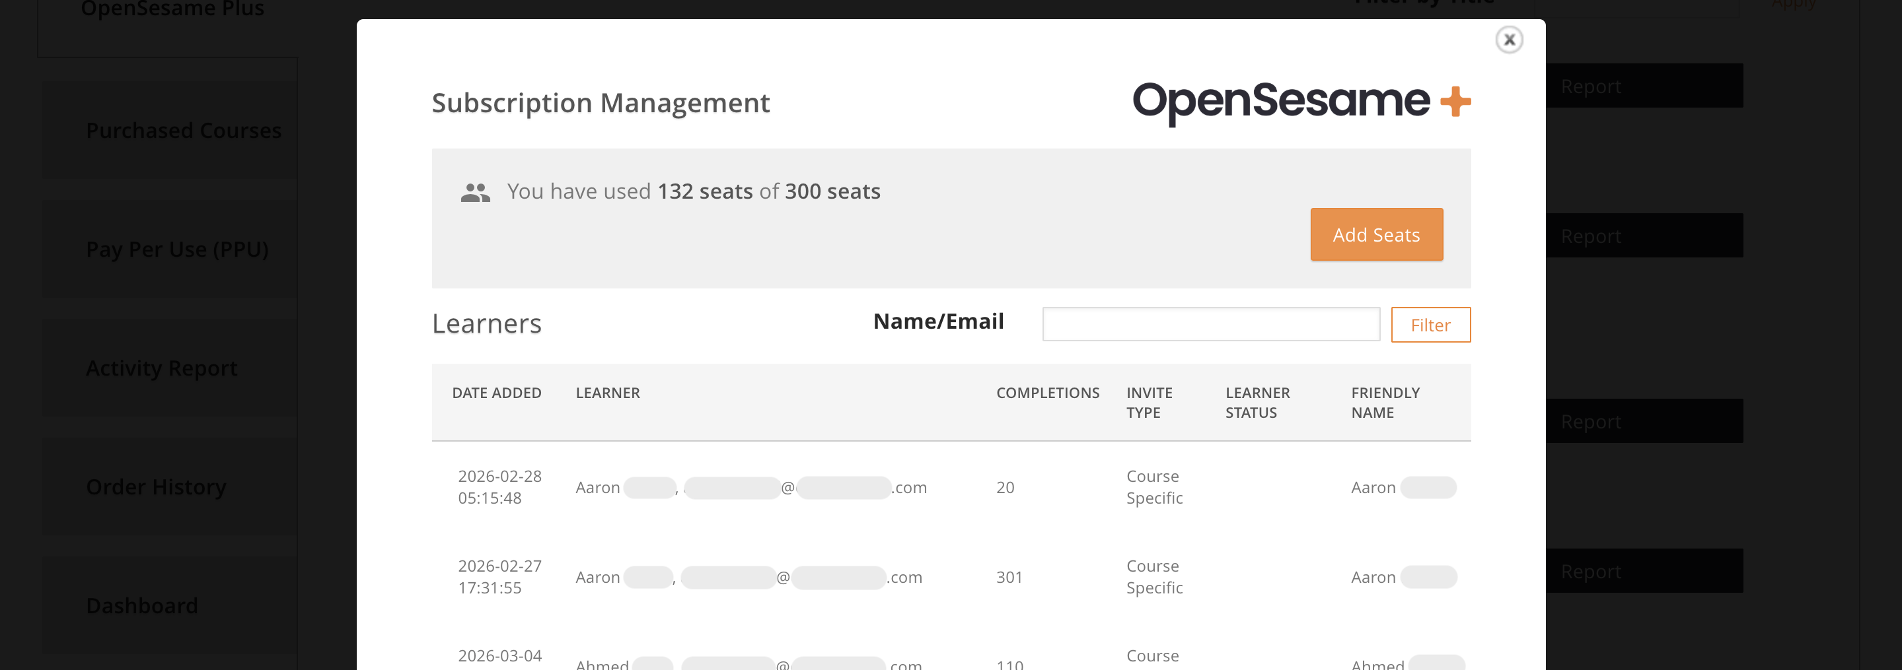The height and width of the screenshot is (670, 1902).
Task: Click the seats users icon
Action: 475,192
